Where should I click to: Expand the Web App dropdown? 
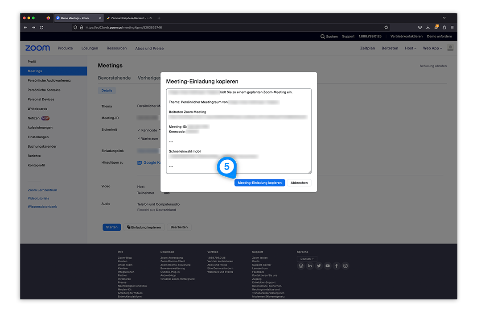point(432,48)
